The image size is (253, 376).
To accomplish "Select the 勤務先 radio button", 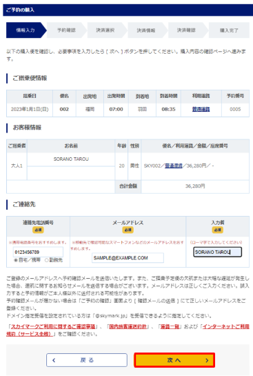I will point(47,260).
